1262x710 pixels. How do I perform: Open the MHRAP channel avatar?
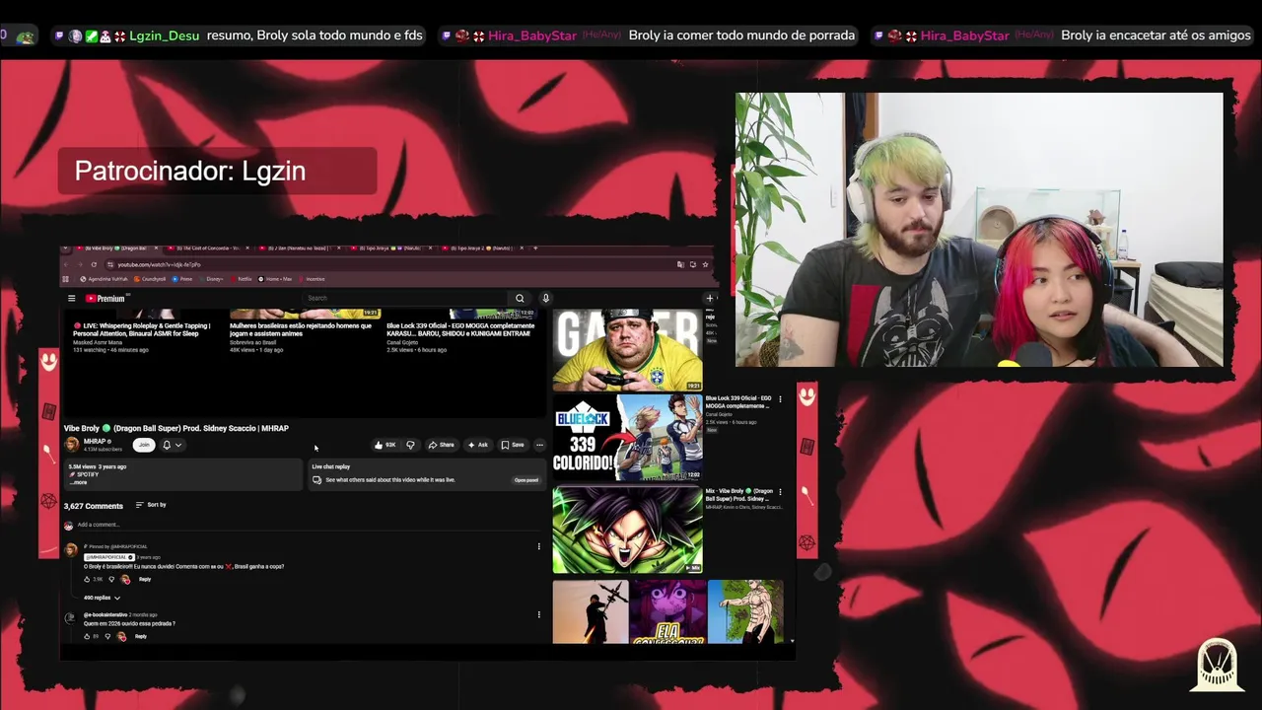click(71, 444)
